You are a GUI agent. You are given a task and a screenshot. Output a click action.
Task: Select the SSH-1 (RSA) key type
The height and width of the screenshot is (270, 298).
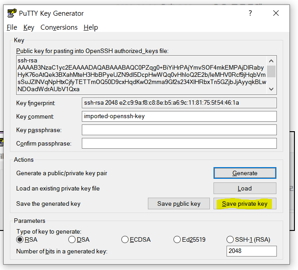point(248,239)
